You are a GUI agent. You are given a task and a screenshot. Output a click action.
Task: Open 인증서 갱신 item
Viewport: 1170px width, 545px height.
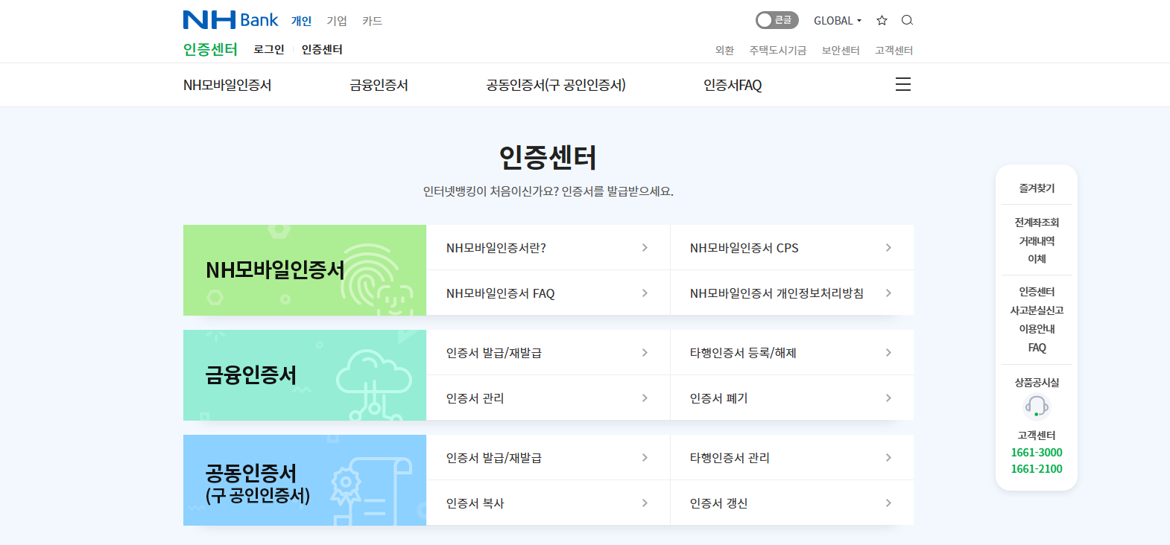791,503
